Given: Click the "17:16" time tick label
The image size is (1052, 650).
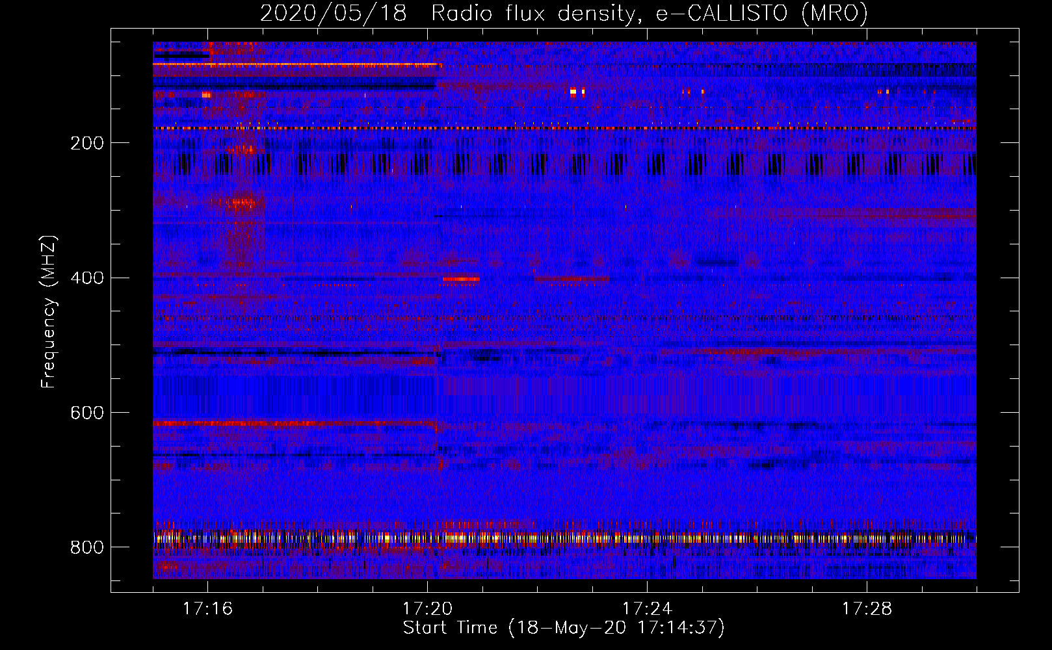Looking at the screenshot, I should (x=207, y=609).
